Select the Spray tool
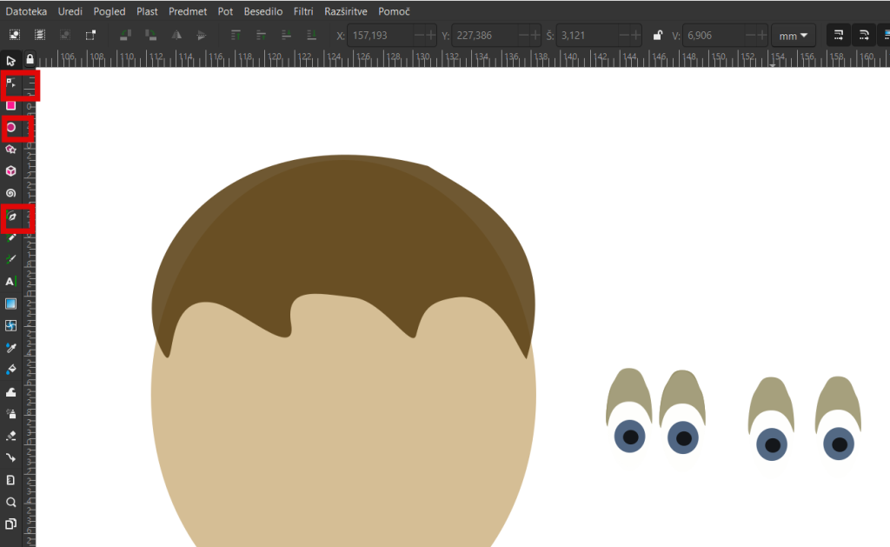Viewport: 890px width, 547px height. pyautogui.click(x=10, y=414)
